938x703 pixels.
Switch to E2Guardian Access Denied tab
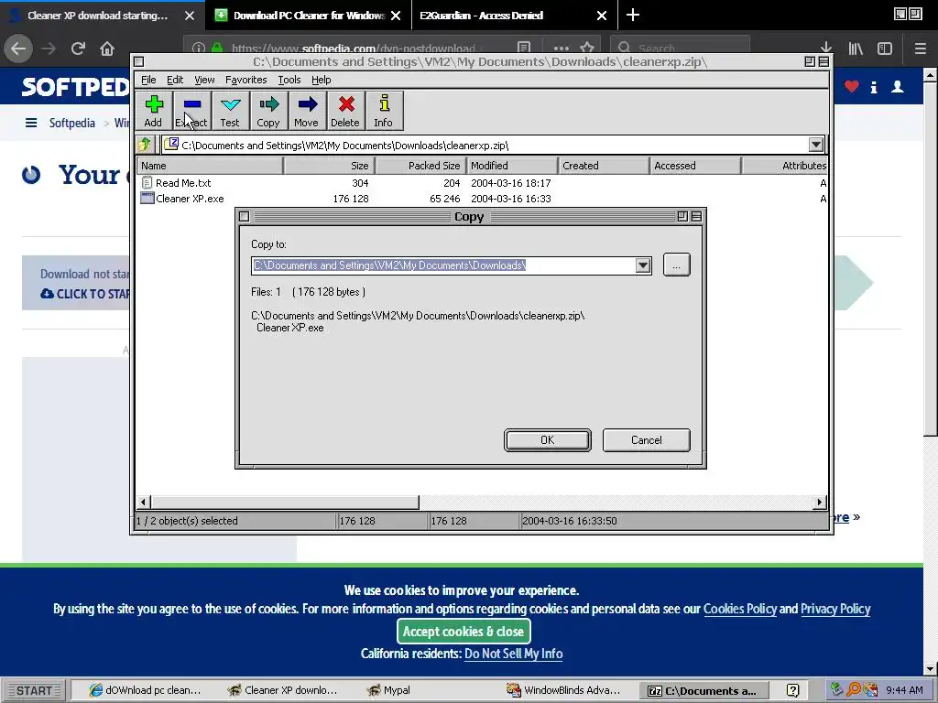point(515,16)
